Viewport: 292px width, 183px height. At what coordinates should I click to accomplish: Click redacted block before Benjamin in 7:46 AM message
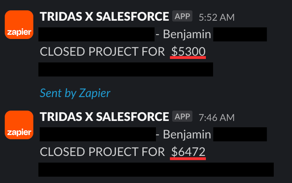(98, 134)
